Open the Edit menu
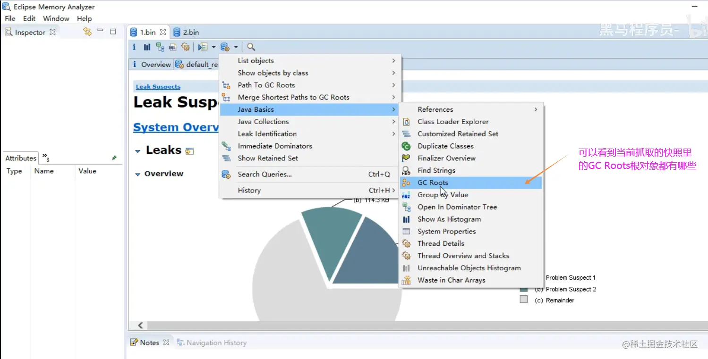708x359 pixels. pos(29,18)
